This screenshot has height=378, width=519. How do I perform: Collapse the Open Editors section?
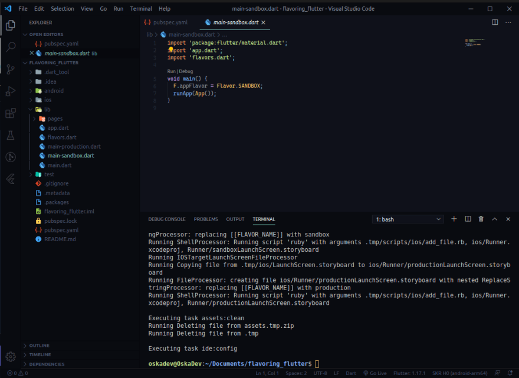(25, 34)
